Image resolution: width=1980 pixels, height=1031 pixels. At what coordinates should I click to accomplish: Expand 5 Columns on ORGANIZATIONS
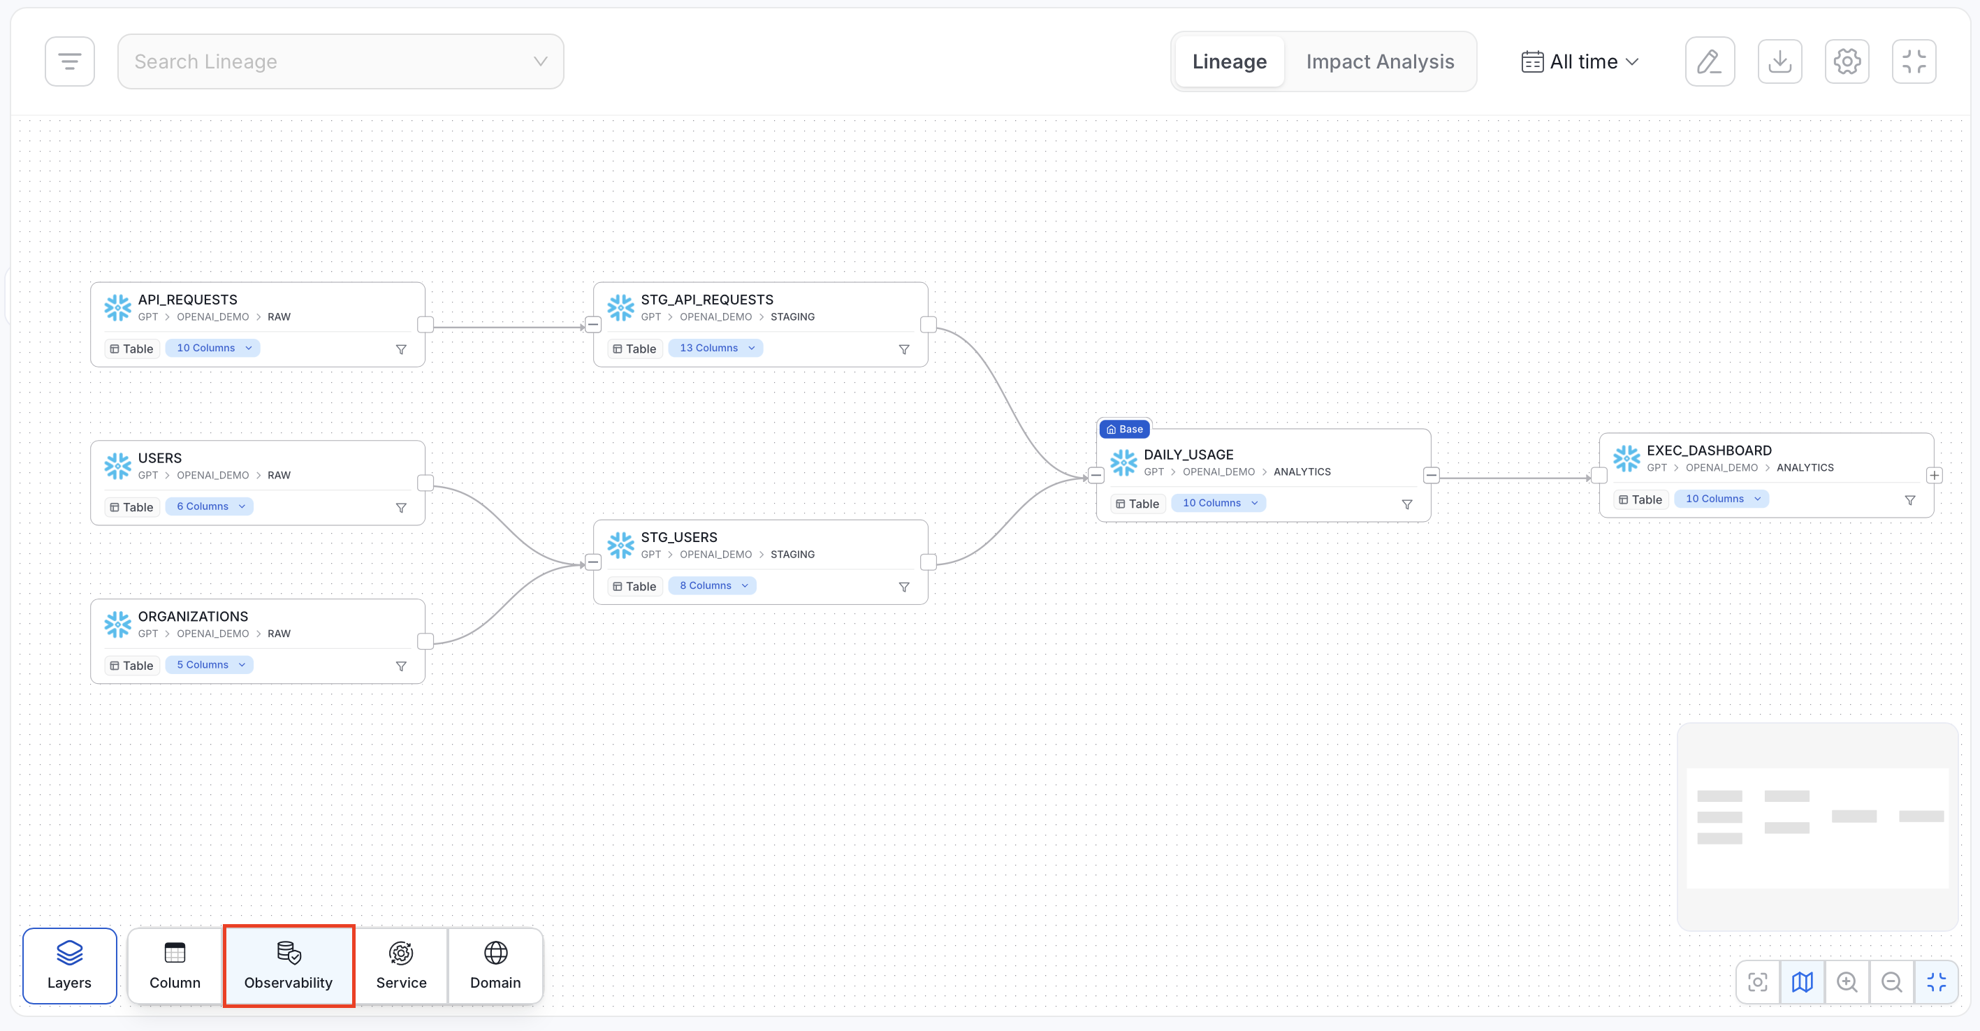210,664
